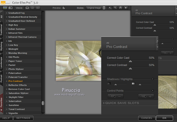The image size is (177, 122).
Task: Expand Shadows / Highlights in the enlarged panel
Action: click(153, 79)
